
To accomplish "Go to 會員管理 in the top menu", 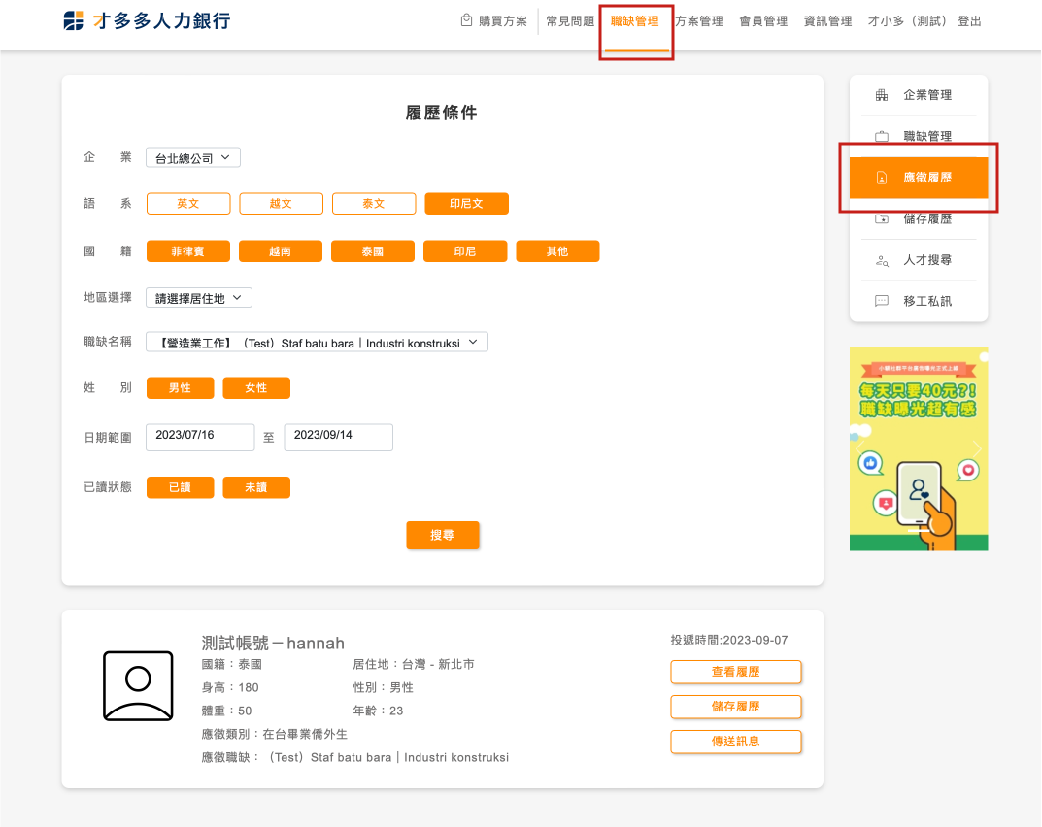I will coord(763,21).
